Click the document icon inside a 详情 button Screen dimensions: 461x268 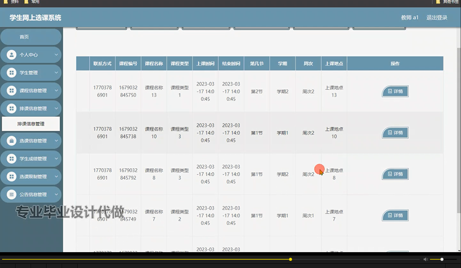point(390,91)
